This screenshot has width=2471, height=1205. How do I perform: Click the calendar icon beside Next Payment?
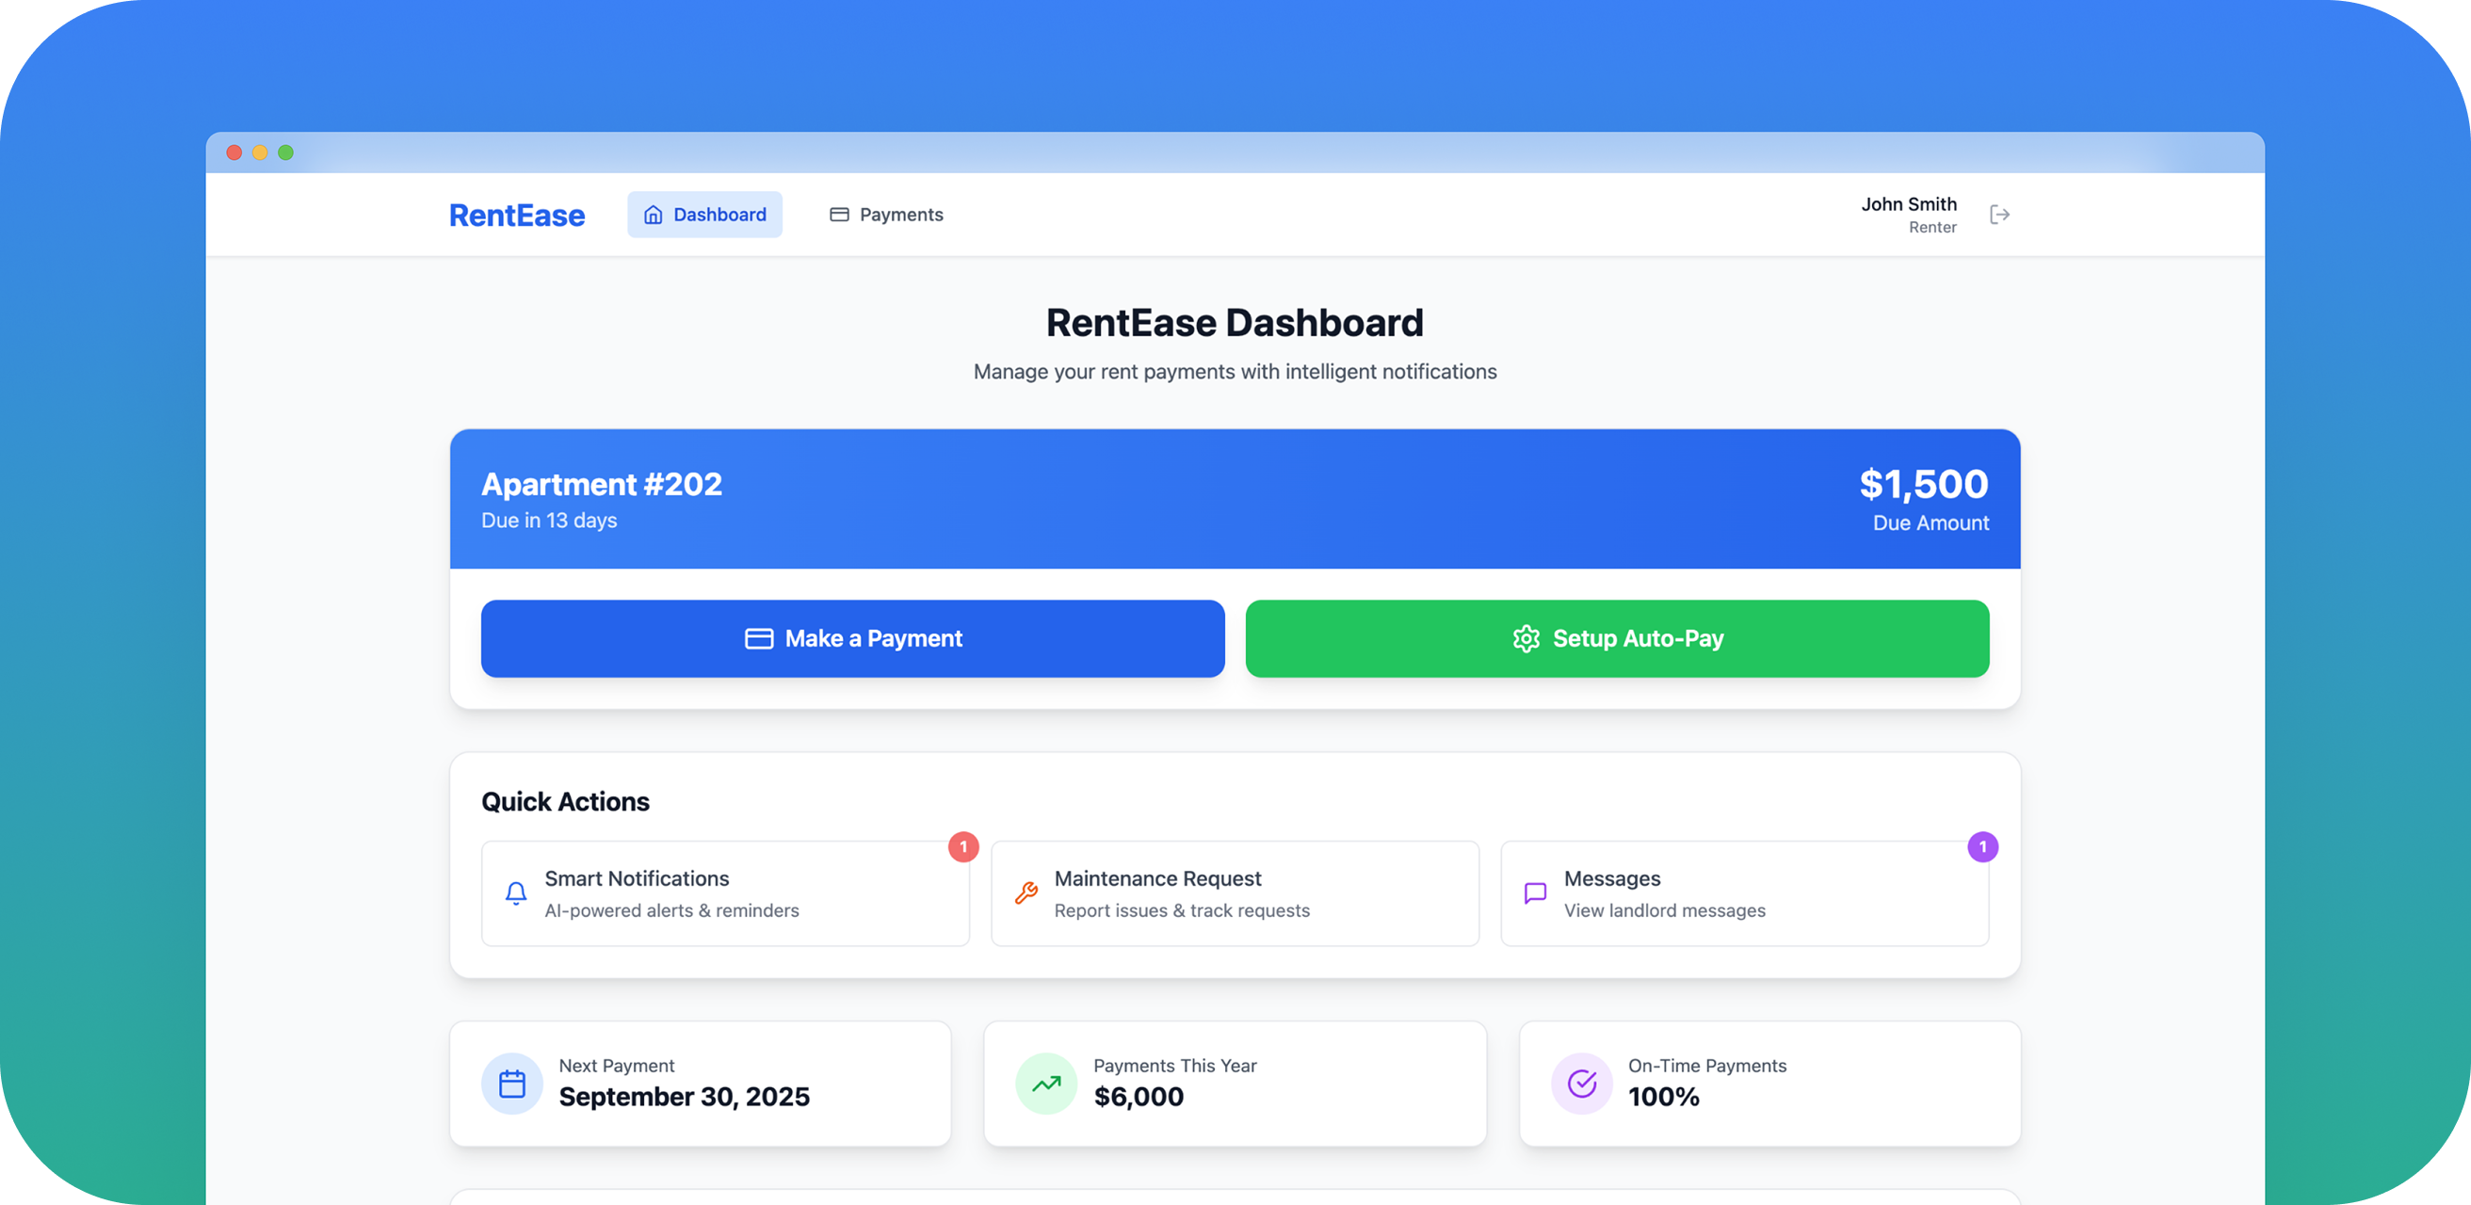point(512,1084)
